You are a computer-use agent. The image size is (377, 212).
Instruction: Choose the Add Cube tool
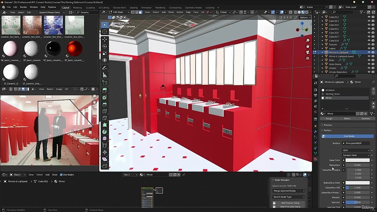[x=105, y=83]
